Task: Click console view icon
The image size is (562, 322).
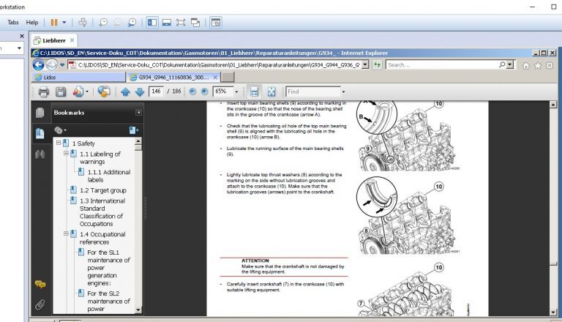Action: pos(216,22)
